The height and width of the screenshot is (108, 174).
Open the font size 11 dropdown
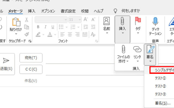[75, 20]
